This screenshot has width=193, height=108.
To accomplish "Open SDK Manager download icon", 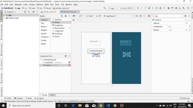I will (184, 8).
